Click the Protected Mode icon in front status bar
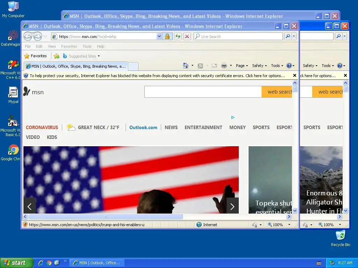This screenshot has height=268, width=358. pyautogui.click(x=255, y=225)
